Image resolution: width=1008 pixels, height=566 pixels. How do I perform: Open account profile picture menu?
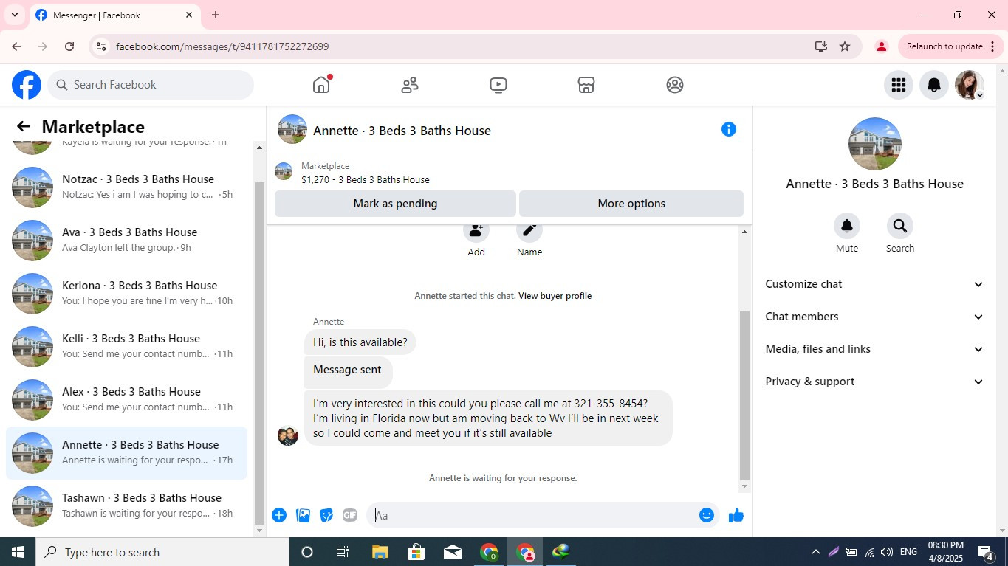[969, 85]
